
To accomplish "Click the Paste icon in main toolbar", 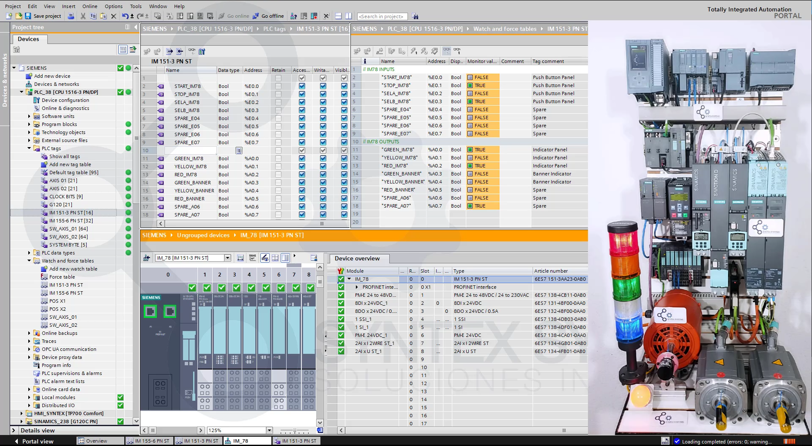I will click(103, 16).
